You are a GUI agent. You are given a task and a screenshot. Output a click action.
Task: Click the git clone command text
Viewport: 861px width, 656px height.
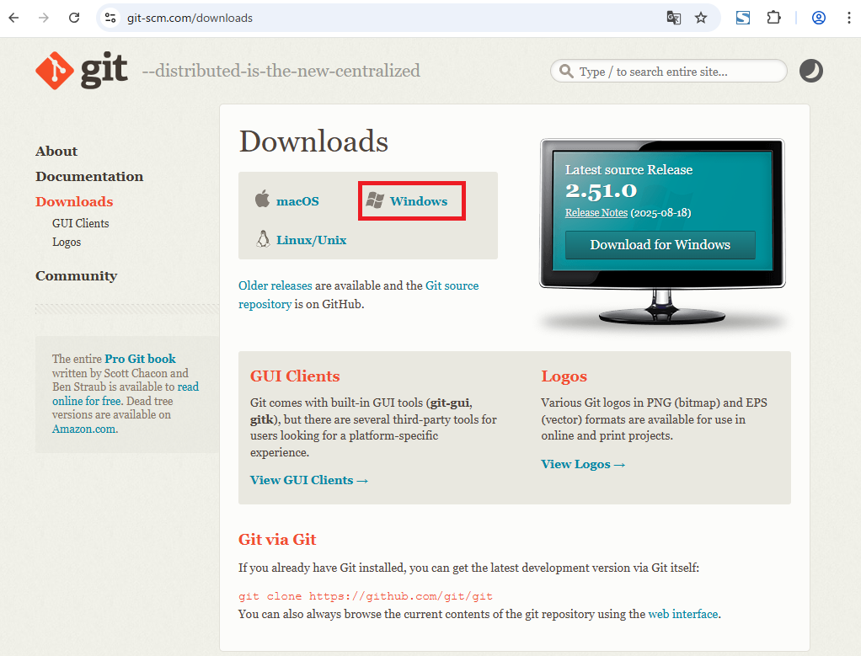click(365, 596)
